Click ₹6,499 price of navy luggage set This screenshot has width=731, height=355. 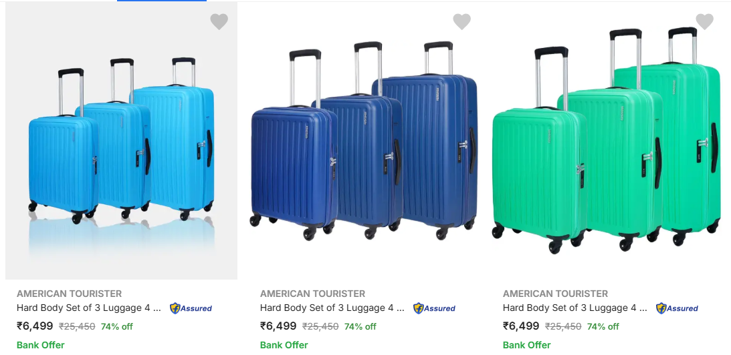pyautogui.click(x=278, y=326)
